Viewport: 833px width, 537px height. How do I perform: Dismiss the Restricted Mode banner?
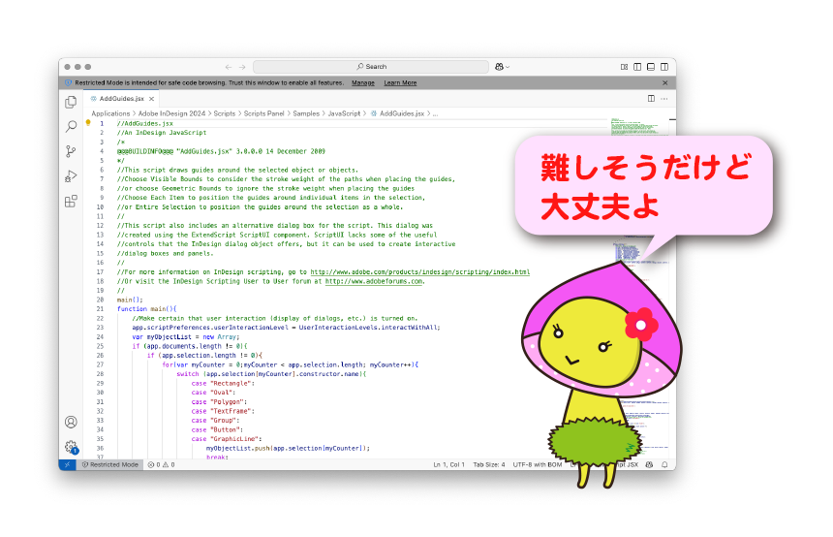665,83
